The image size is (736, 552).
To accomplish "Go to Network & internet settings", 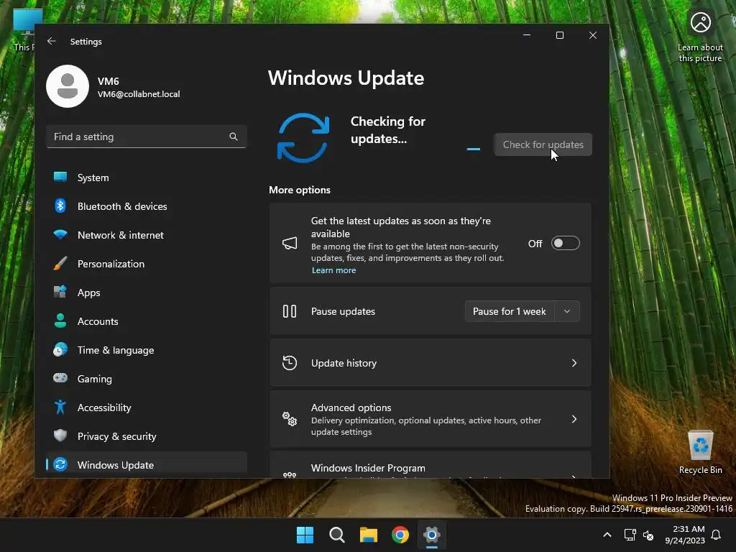I will (147, 235).
